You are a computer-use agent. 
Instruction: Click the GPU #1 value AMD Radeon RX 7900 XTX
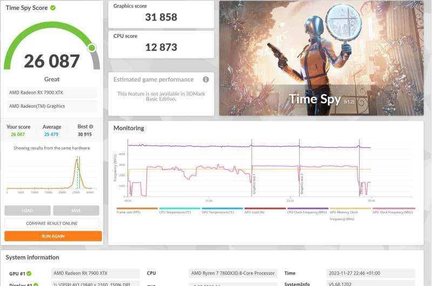(x=96, y=274)
